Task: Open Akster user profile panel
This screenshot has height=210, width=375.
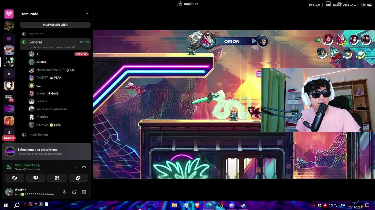Action: (31, 192)
